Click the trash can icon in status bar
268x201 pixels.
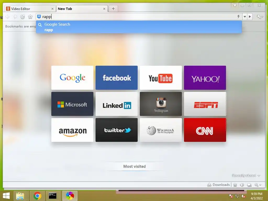pos(235,185)
